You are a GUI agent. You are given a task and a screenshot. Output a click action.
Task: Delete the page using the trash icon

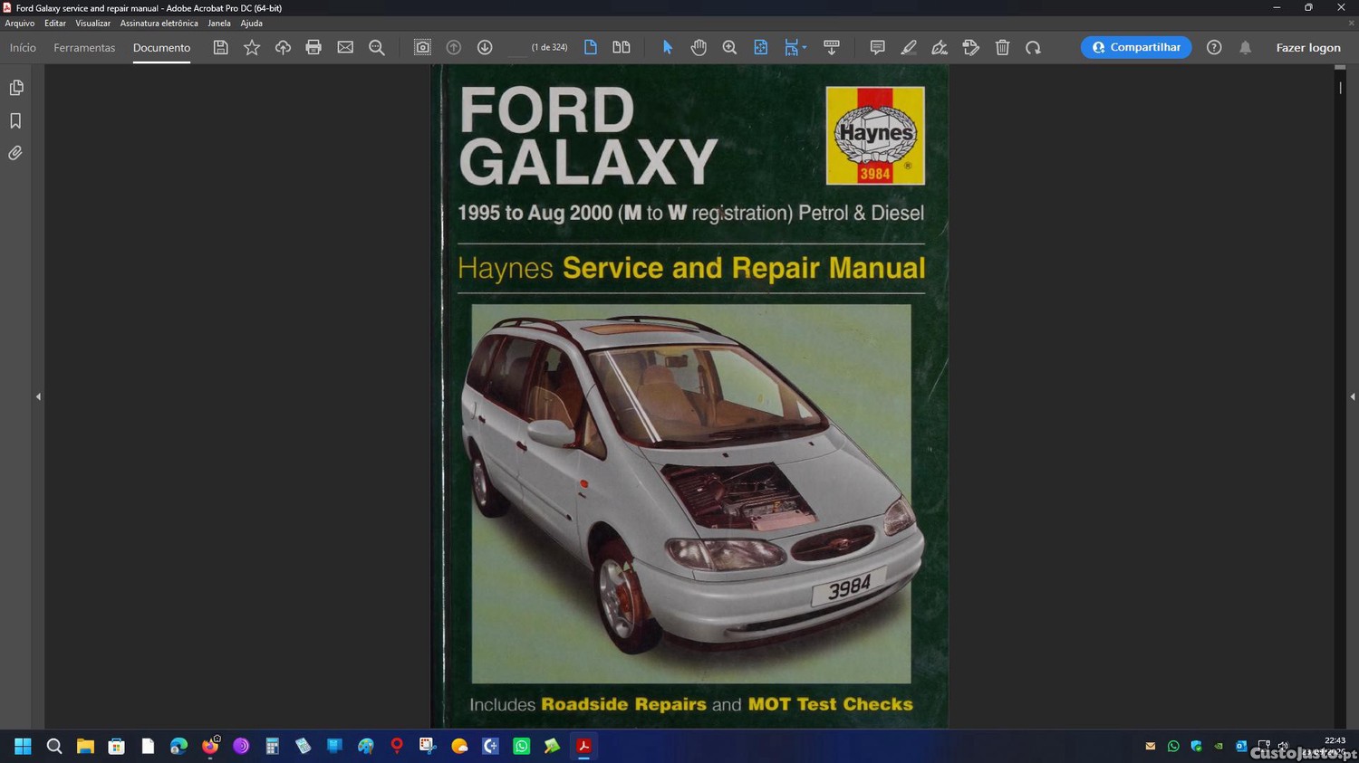(1002, 47)
